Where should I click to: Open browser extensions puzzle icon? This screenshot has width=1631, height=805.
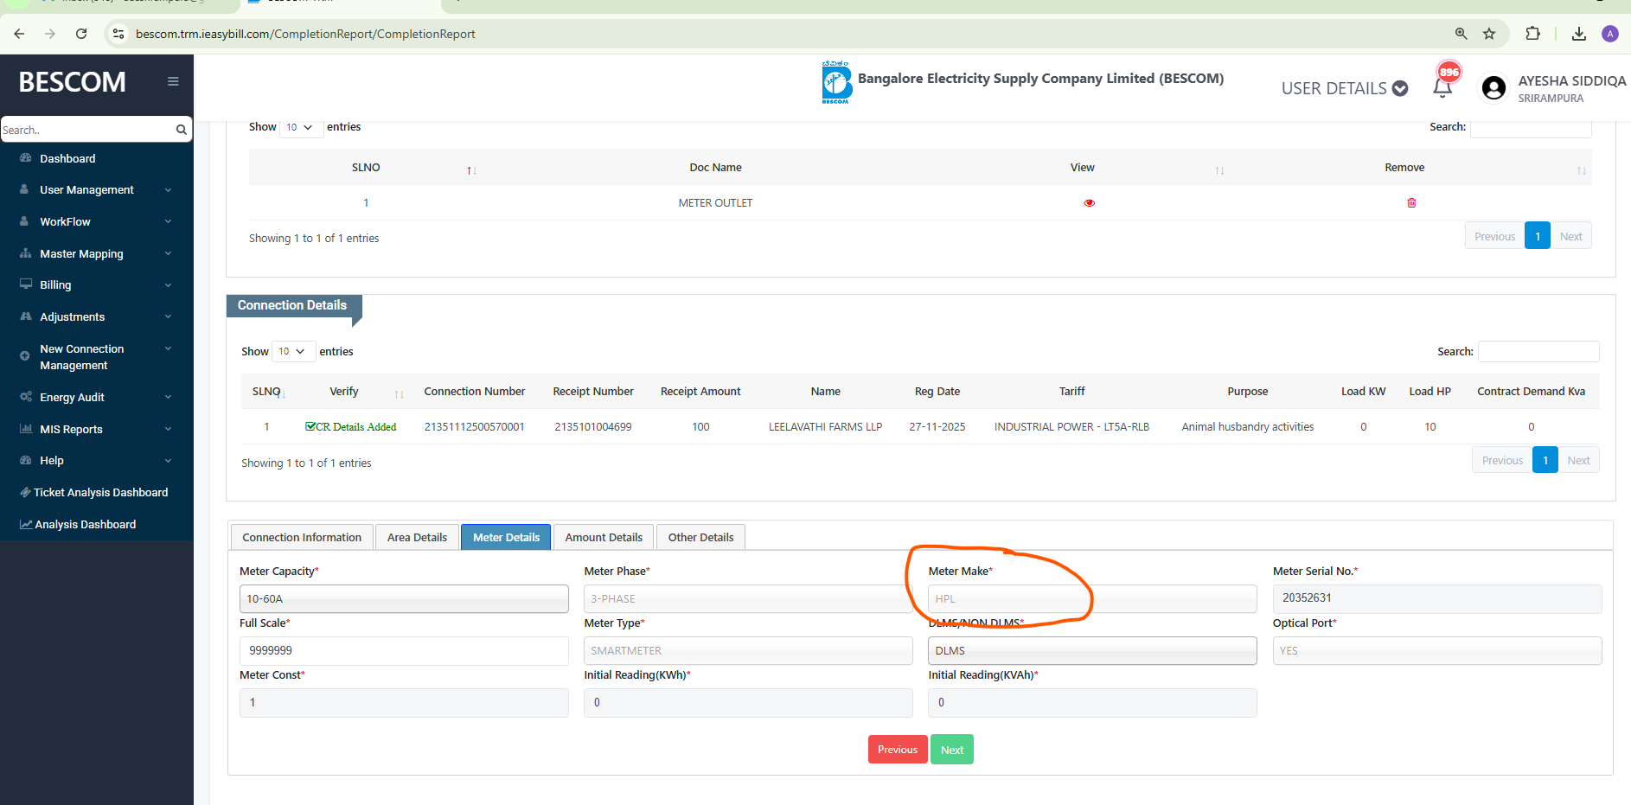coord(1532,34)
